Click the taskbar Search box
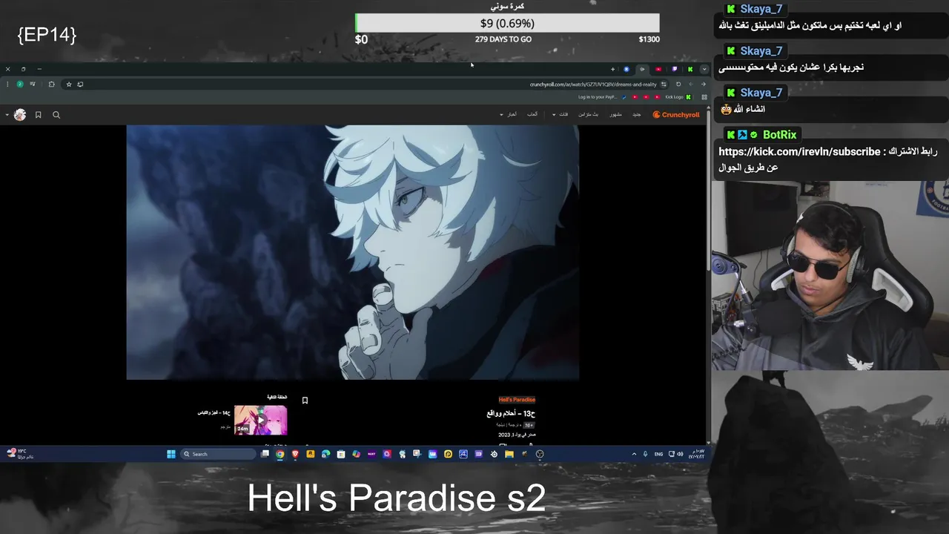Viewport: 949px width, 534px height. 218,454
